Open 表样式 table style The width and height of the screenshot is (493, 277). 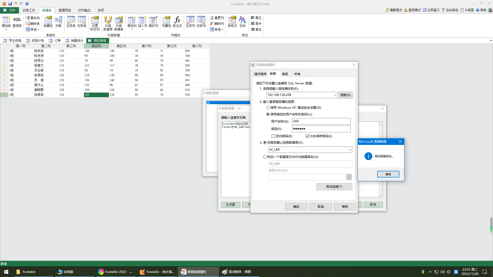pyautogui.click(x=232, y=22)
